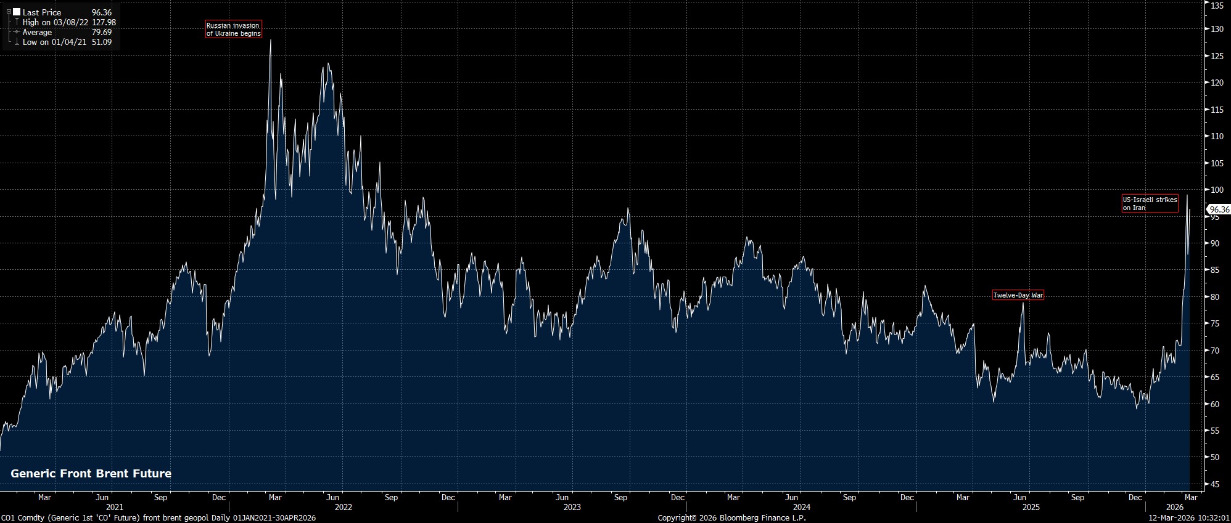The height and width of the screenshot is (523, 1231).
Task: Select the Last Price legend label
Action: (x=42, y=12)
